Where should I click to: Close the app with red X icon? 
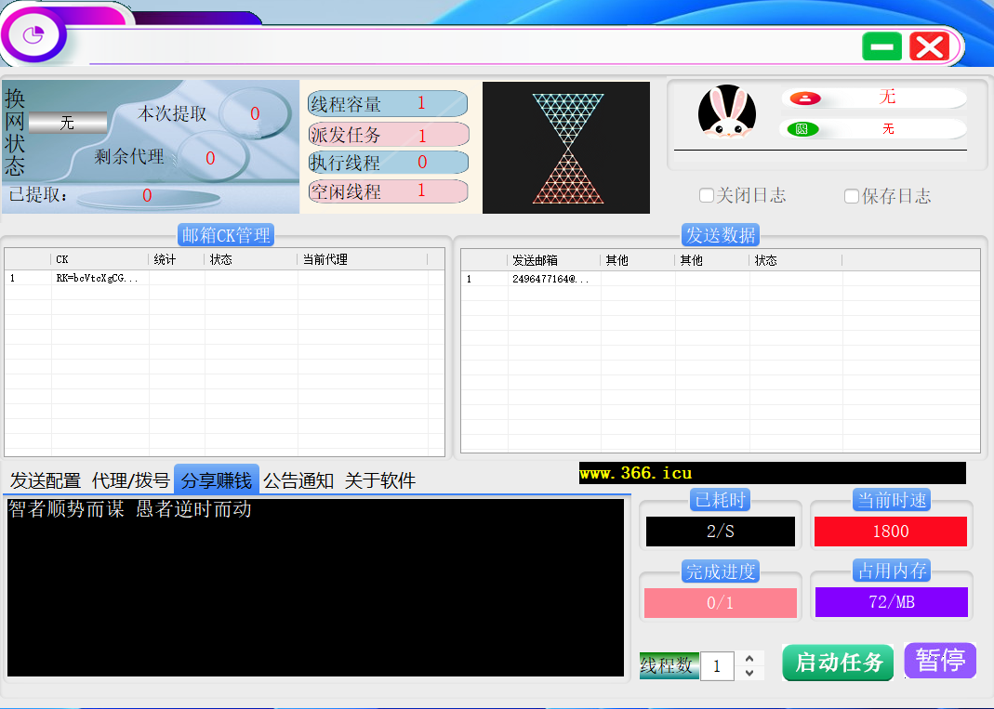tap(929, 46)
